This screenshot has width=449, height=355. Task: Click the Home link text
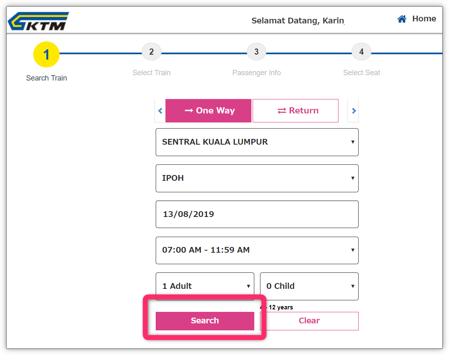point(424,19)
